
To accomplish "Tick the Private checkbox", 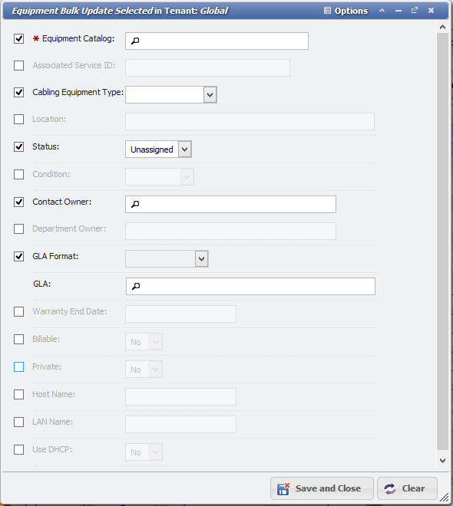I will click(18, 367).
